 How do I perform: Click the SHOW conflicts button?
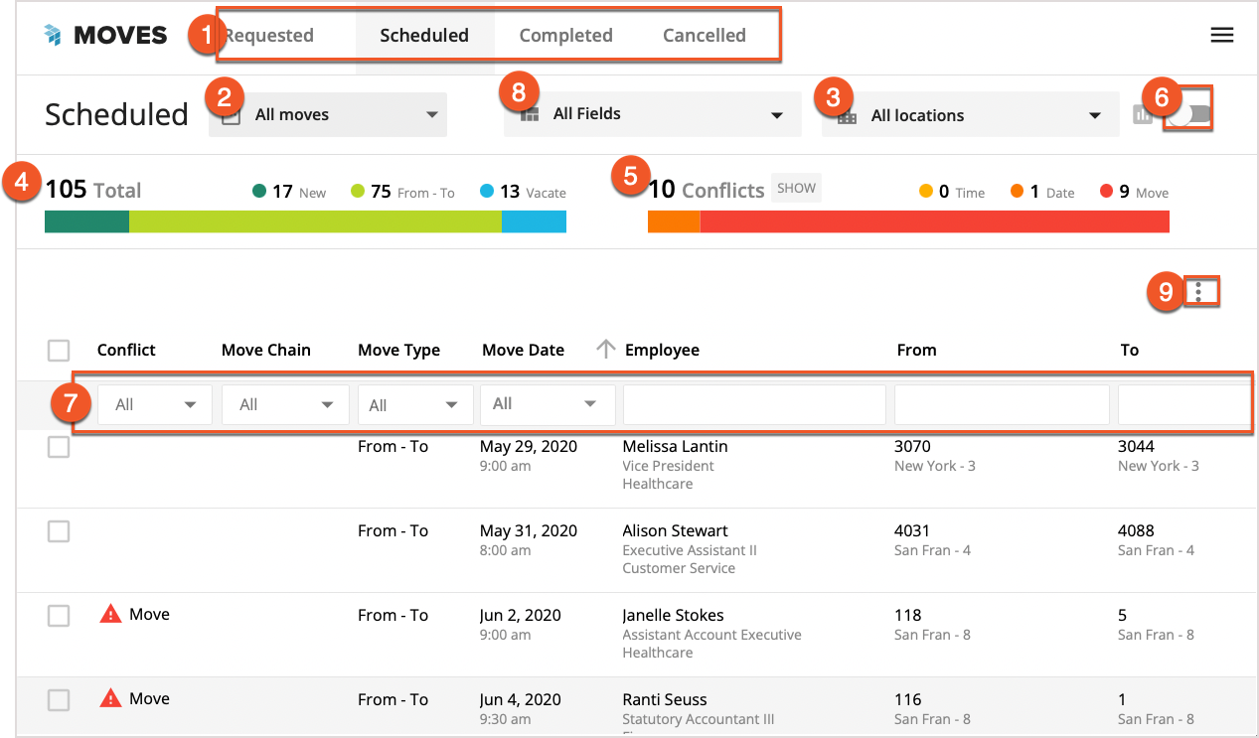click(796, 189)
